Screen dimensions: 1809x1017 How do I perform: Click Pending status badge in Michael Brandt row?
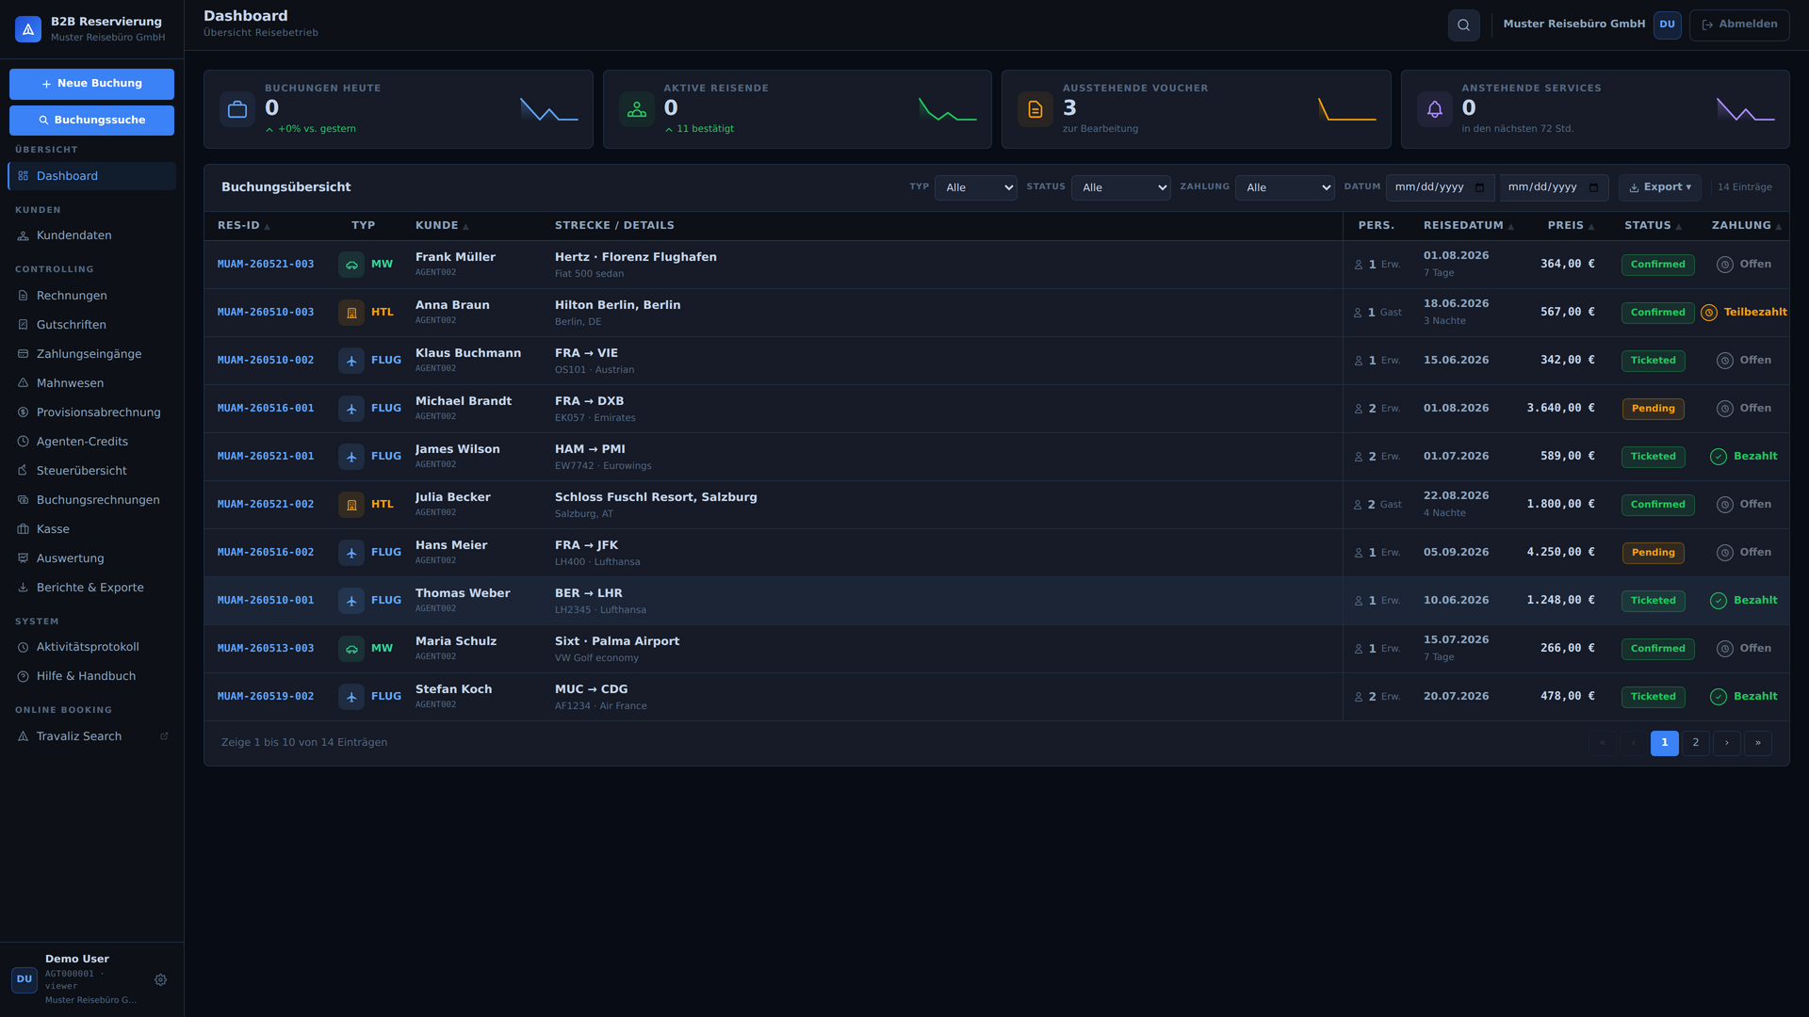1653,409
